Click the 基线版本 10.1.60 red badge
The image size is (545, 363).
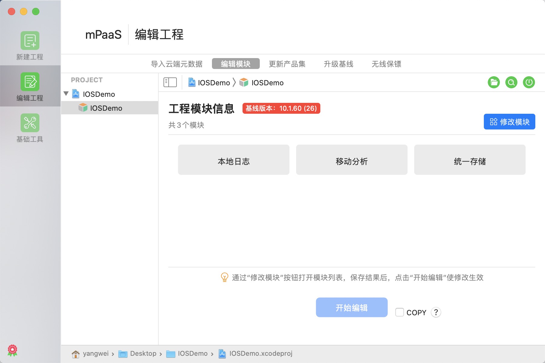point(281,108)
